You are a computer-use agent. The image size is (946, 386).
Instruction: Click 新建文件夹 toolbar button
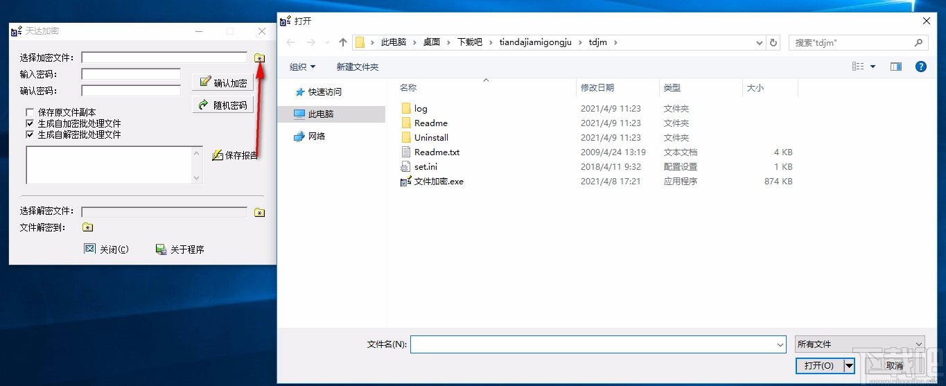pos(357,67)
